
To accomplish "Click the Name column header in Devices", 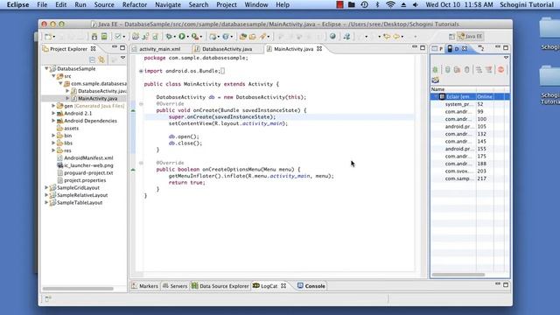I will point(453,89).
